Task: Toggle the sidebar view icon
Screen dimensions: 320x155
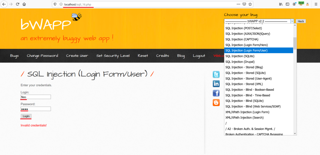Action: point(287,4)
